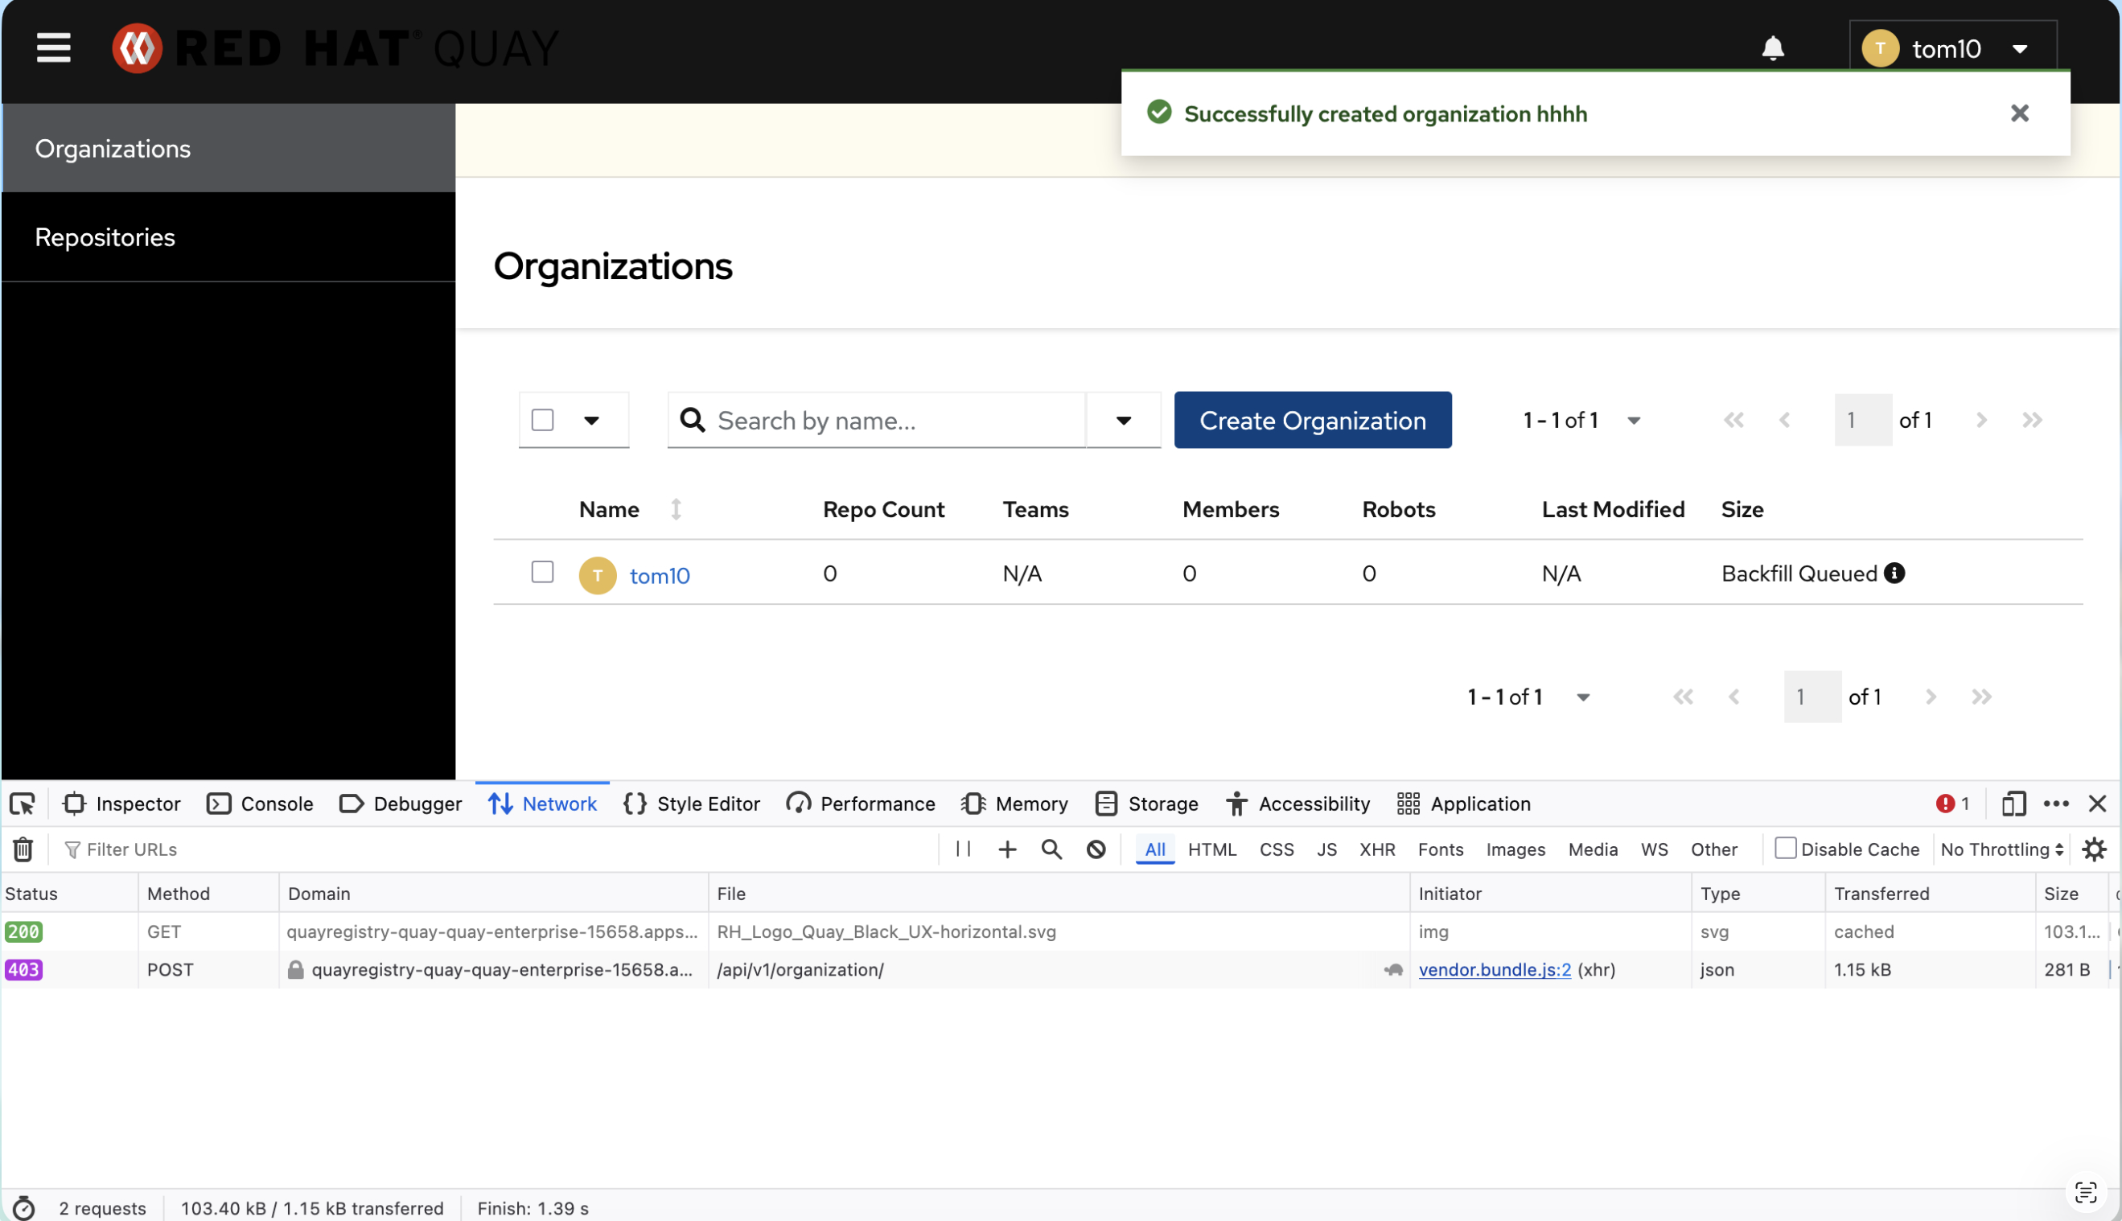The height and width of the screenshot is (1221, 2122).
Task: Toggle responsive design mode icon
Action: [2013, 804]
